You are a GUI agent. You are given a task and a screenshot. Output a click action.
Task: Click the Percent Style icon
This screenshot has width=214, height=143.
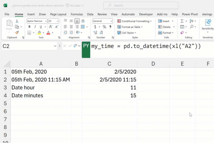(104, 27)
